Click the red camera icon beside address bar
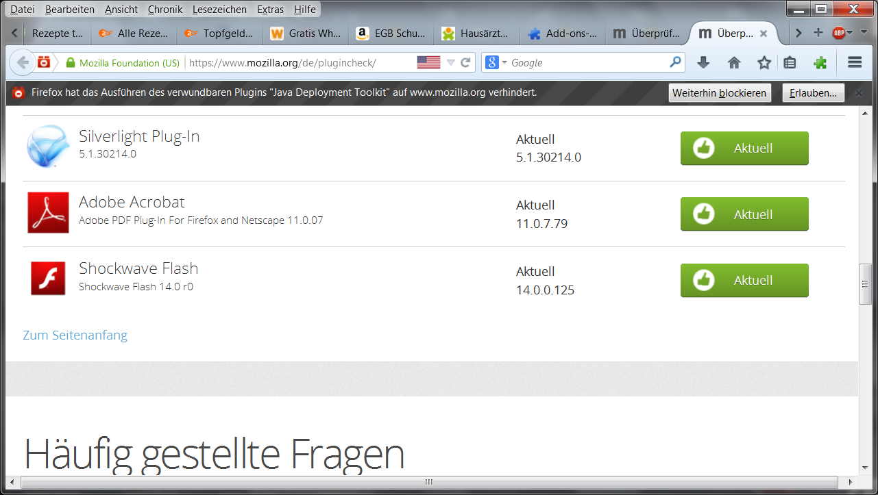 [x=44, y=63]
